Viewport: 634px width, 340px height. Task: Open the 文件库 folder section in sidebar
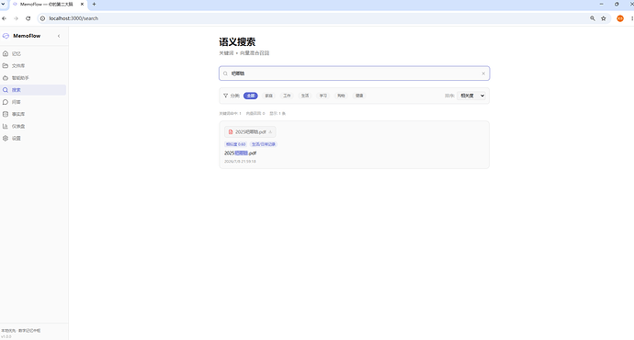[33, 65]
